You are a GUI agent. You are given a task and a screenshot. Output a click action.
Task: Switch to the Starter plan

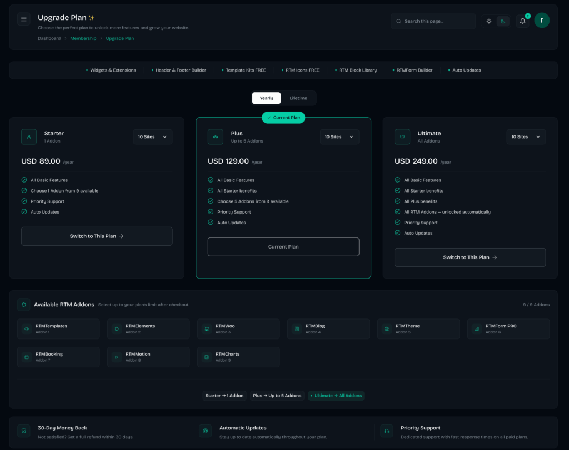pos(97,236)
